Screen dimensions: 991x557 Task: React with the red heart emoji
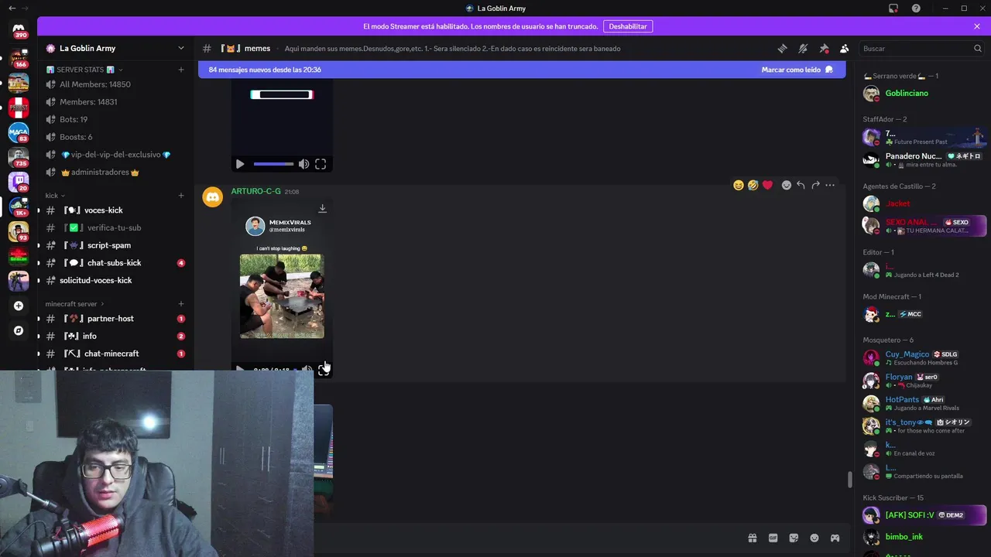767,185
